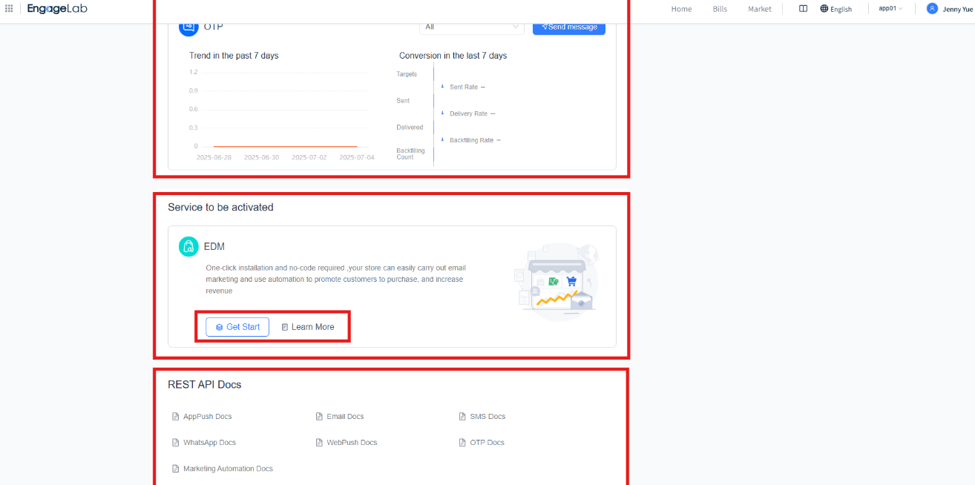
Task: Click the Sent Rate arrow indicator
Action: (442, 87)
